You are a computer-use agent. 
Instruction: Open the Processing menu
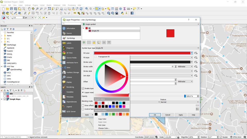pos(72,5)
